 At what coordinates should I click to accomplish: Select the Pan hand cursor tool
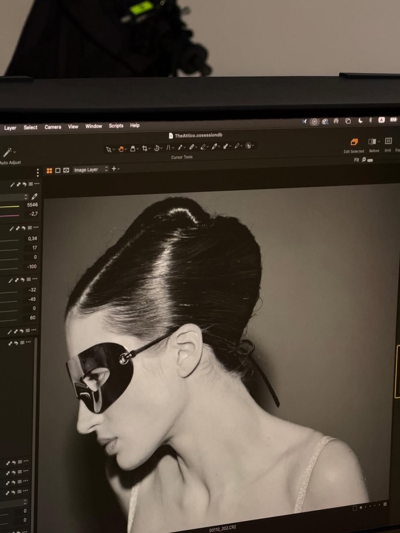(x=121, y=149)
